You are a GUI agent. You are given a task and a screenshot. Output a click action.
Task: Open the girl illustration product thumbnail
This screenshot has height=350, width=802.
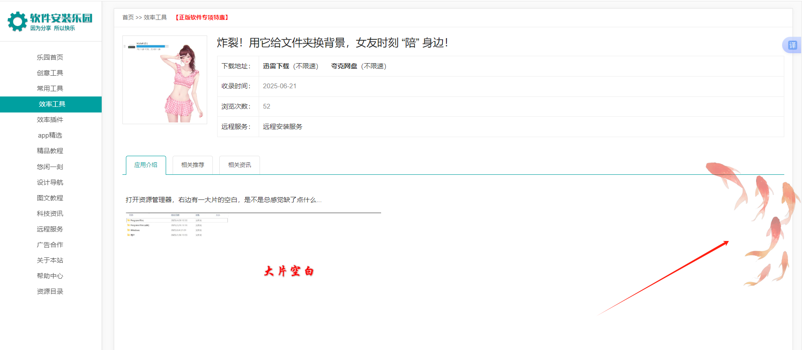[x=165, y=80]
